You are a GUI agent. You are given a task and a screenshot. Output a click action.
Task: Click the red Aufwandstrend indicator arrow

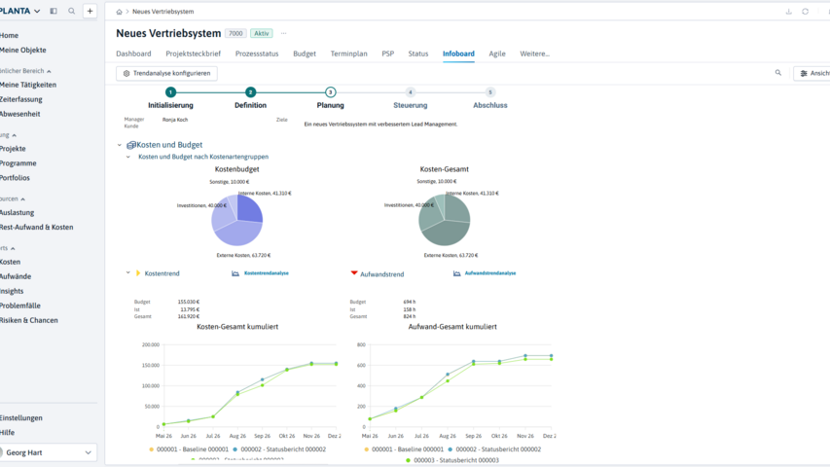pyautogui.click(x=354, y=273)
